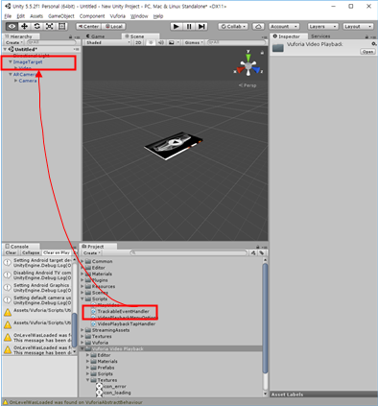This screenshot has width=378, height=406.
Task: Click the Pause button
Action: [x=189, y=26]
